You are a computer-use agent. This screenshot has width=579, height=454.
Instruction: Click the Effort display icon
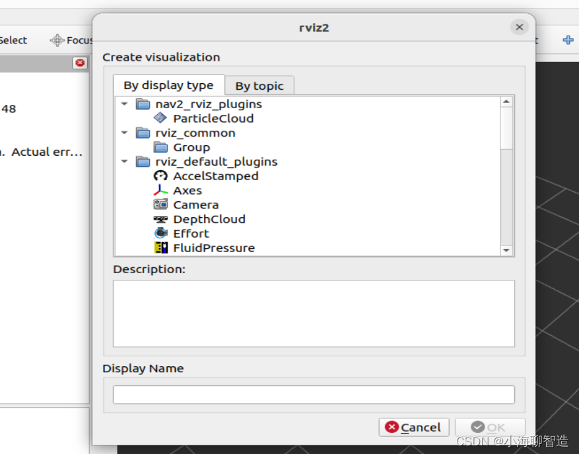[160, 234]
